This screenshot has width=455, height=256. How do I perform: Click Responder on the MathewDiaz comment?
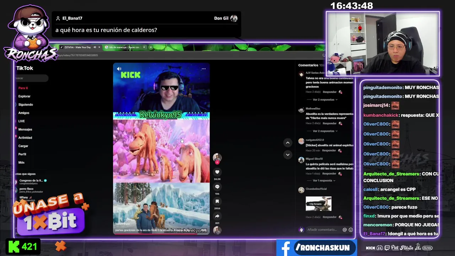point(330,123)
